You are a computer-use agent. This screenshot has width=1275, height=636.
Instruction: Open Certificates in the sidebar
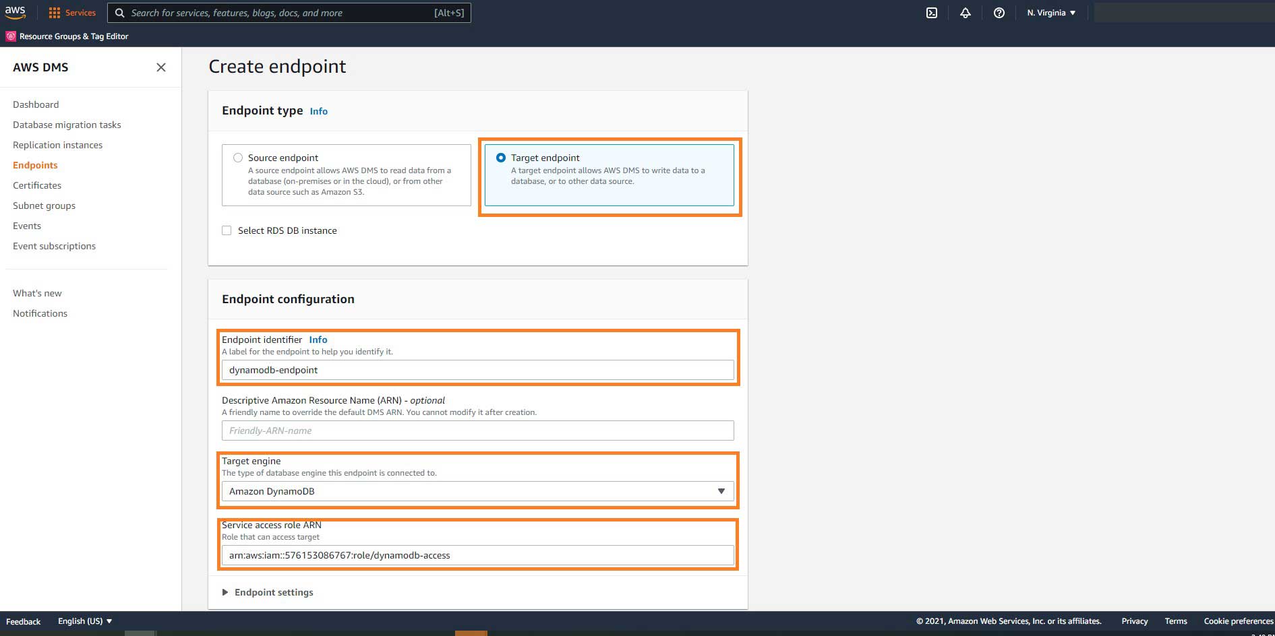point(37,185)
